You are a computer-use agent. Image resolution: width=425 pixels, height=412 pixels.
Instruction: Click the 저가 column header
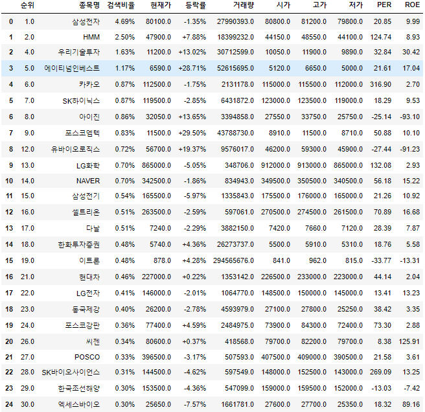pyautogui.click(x=356, y=5)
